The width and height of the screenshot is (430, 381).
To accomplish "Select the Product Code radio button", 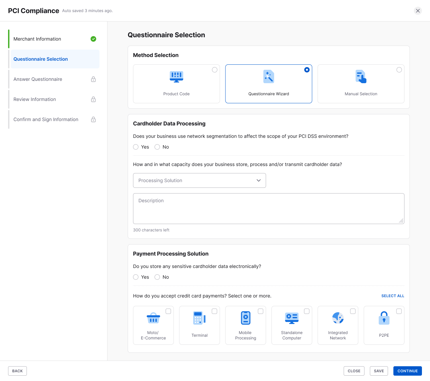I will tap(215, 70).
